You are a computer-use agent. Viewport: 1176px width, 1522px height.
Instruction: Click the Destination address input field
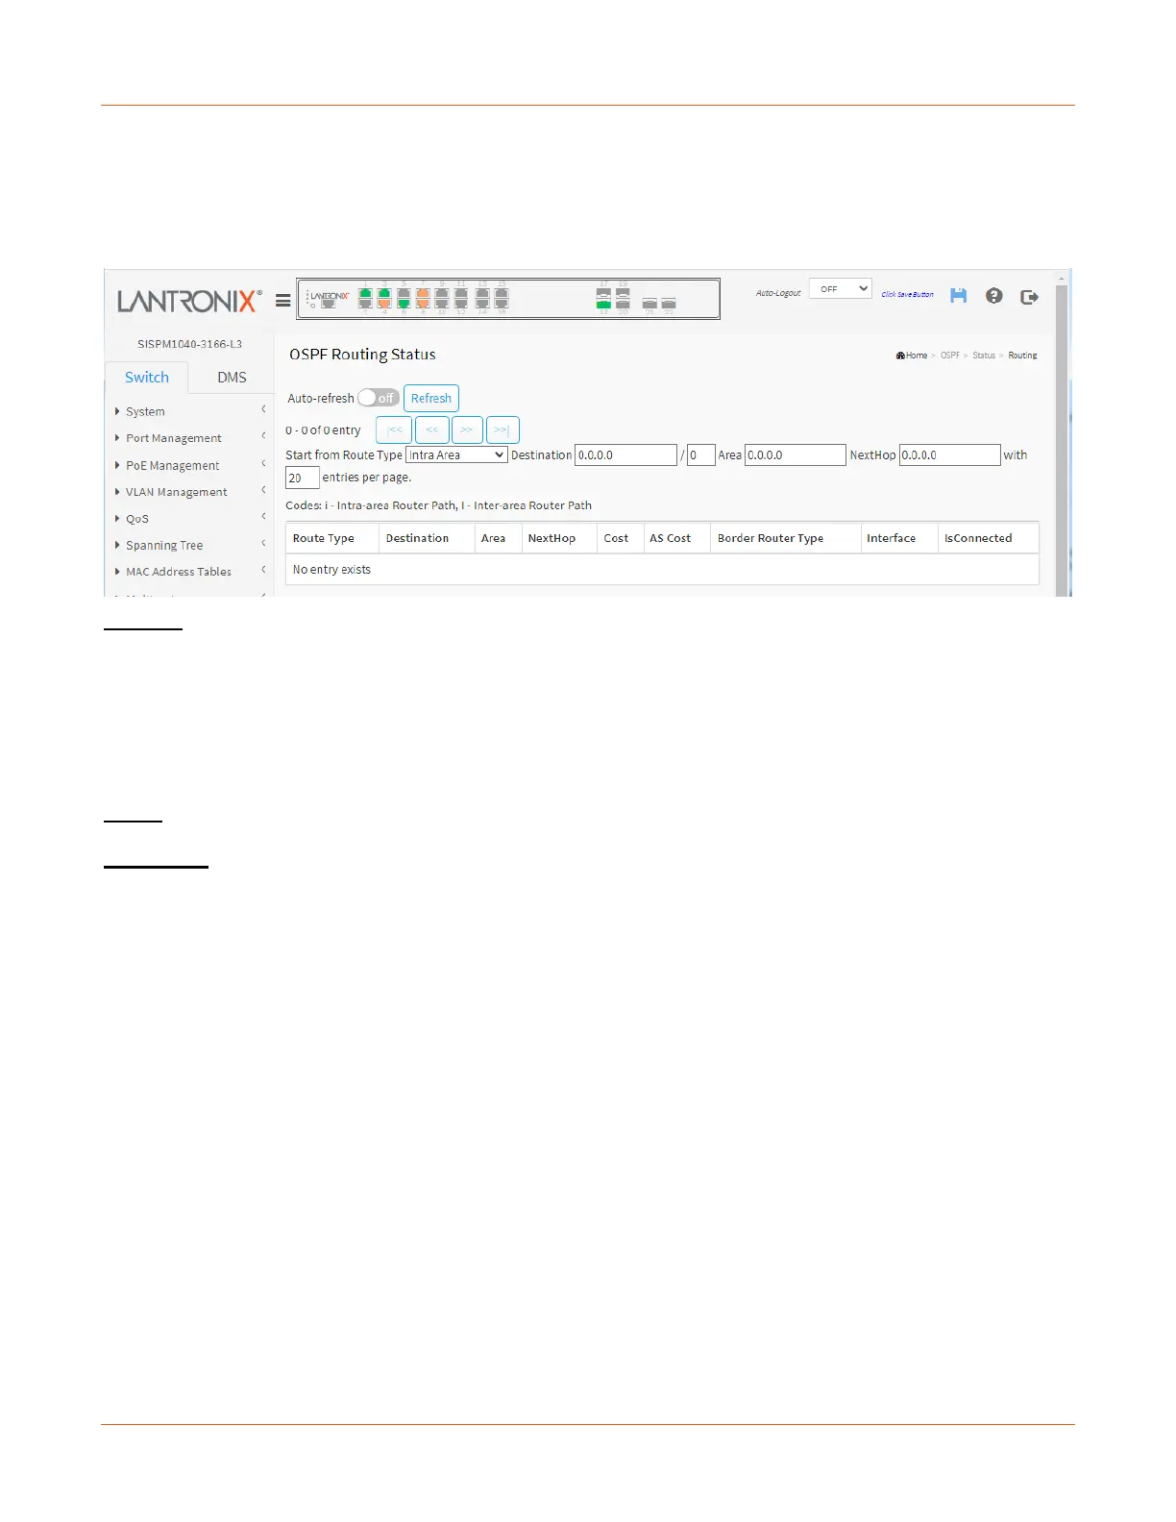(x=625, y=455)
